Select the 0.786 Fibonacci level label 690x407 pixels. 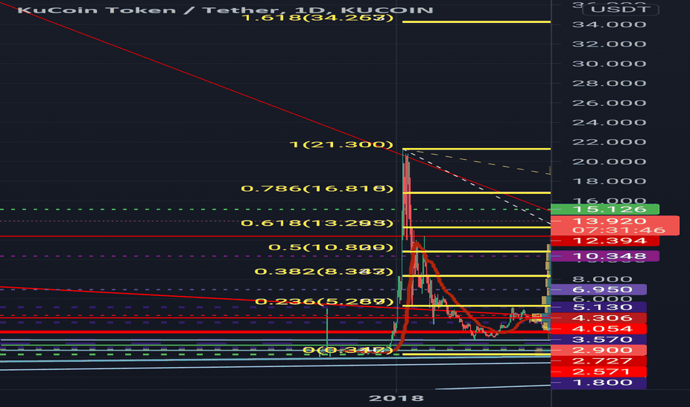tap(317, 189)
